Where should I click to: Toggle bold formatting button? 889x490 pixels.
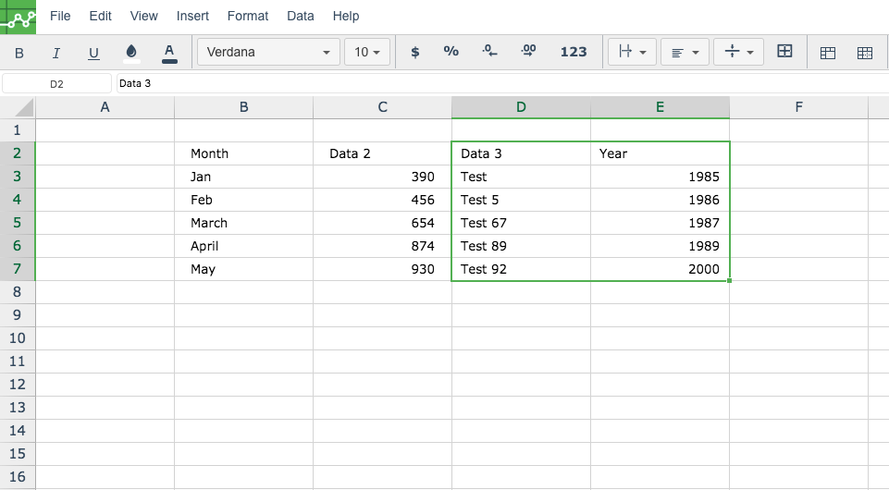19,53
